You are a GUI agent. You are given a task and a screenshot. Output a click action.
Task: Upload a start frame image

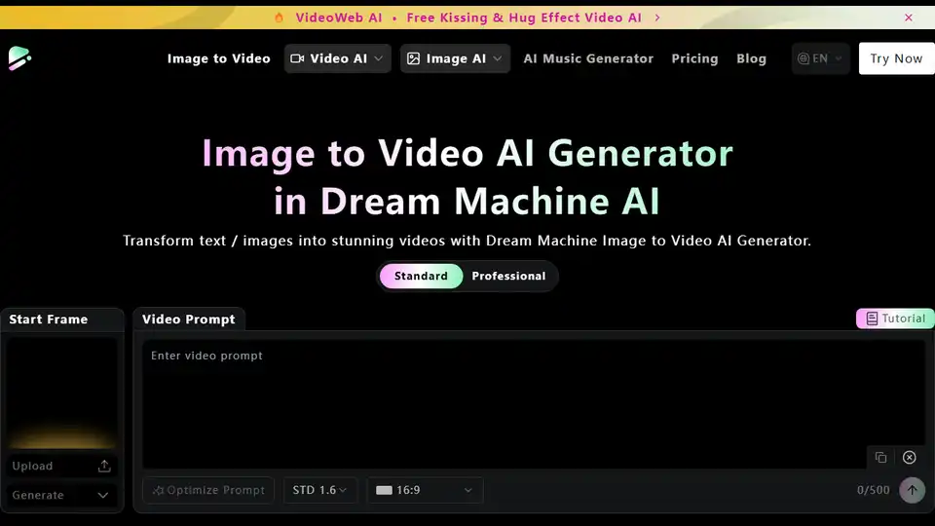[x=62, y=466]
